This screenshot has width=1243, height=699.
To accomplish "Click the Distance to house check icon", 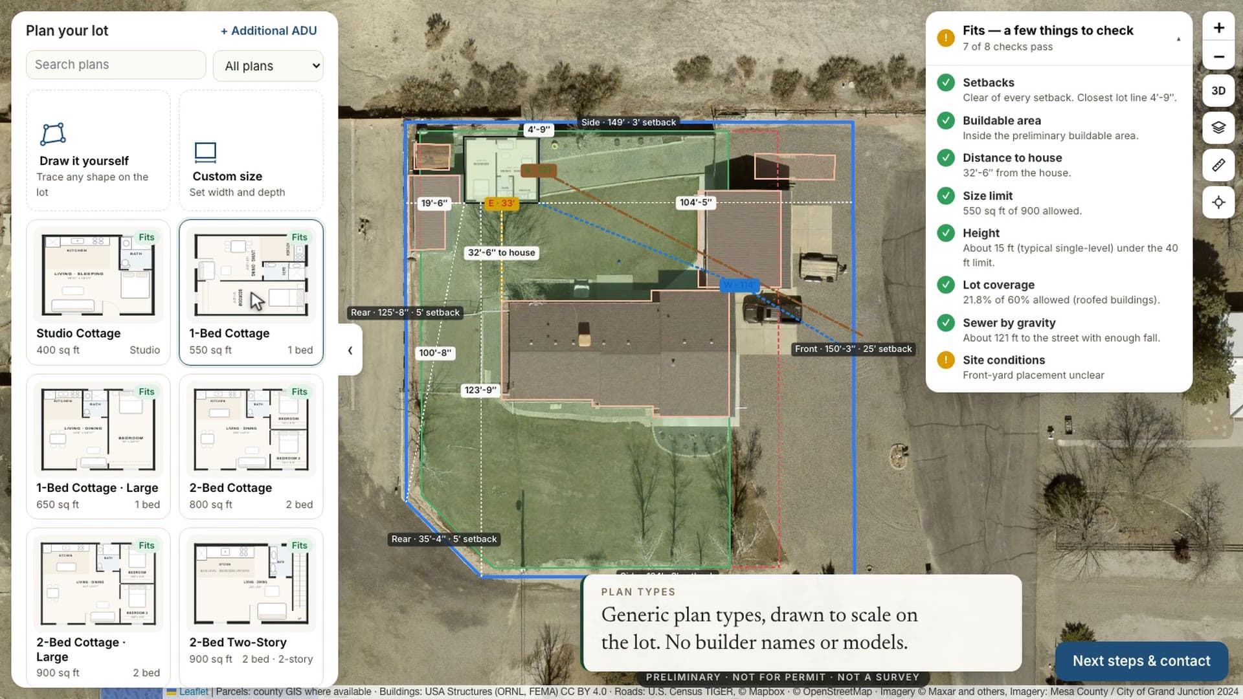I will pos(945,158).
